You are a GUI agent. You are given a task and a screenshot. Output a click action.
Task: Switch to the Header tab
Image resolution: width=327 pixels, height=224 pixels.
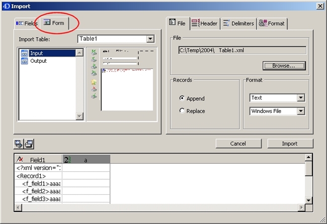click(x=204, y=24)
